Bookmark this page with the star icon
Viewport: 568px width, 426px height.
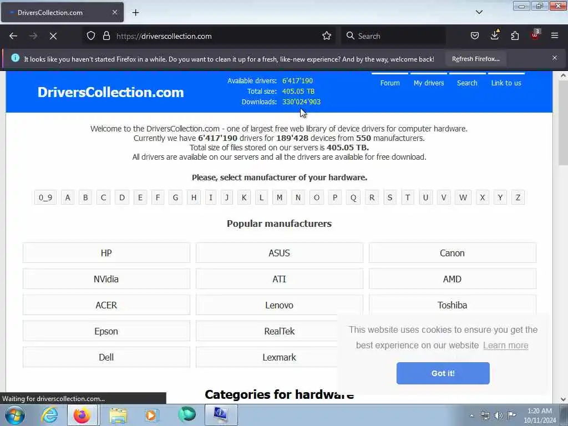point(327,36)
